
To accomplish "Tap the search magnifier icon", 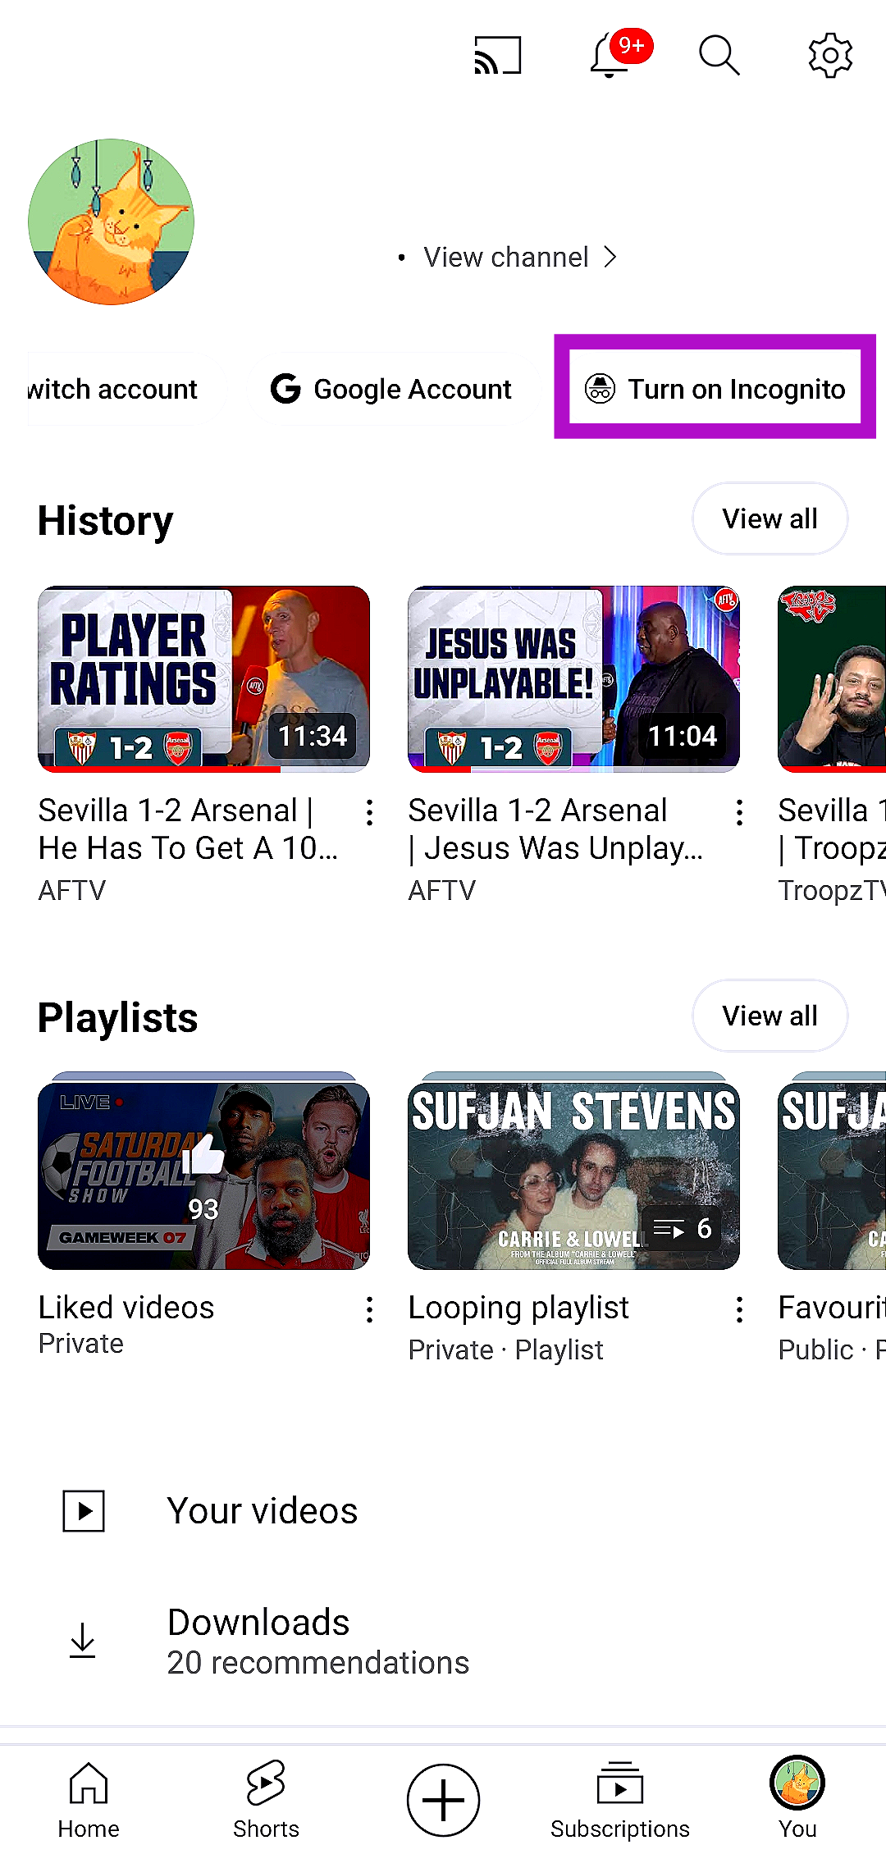I will [719, 56].
